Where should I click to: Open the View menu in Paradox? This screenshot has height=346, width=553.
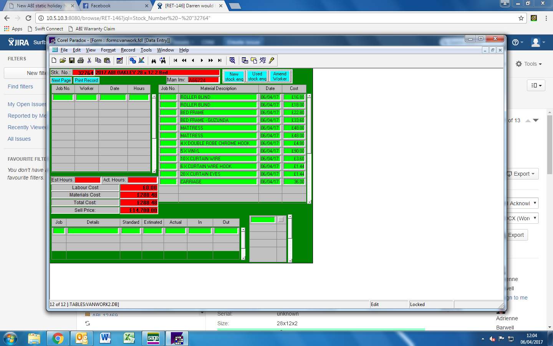point(91,50)
